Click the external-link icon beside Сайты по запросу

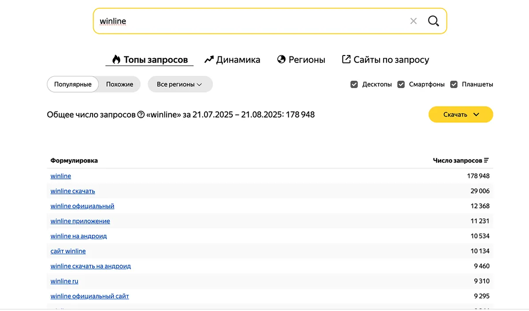tap(346, 59)
